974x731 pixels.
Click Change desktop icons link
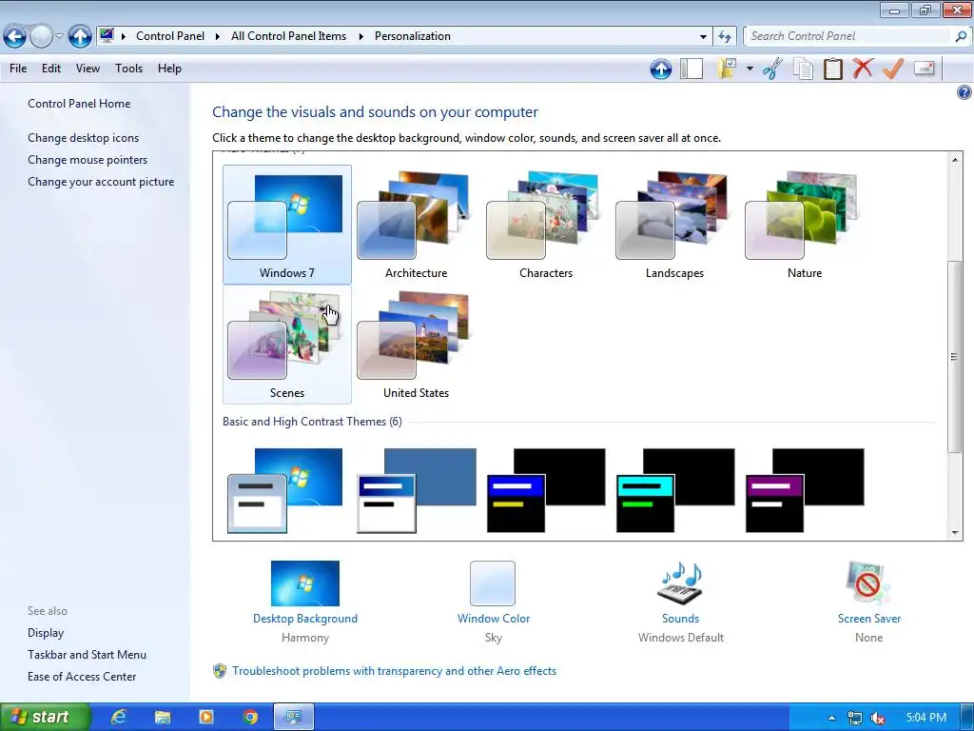(84, 138)
